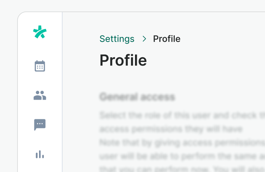Screen dimensions: 265x172
Task: Select the Profile breadcrumb item
Action: (x=167, y=39)
